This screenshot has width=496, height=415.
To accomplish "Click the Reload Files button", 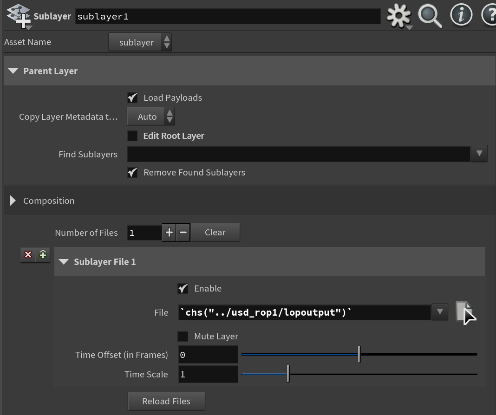I will click(x=166, y=401).
